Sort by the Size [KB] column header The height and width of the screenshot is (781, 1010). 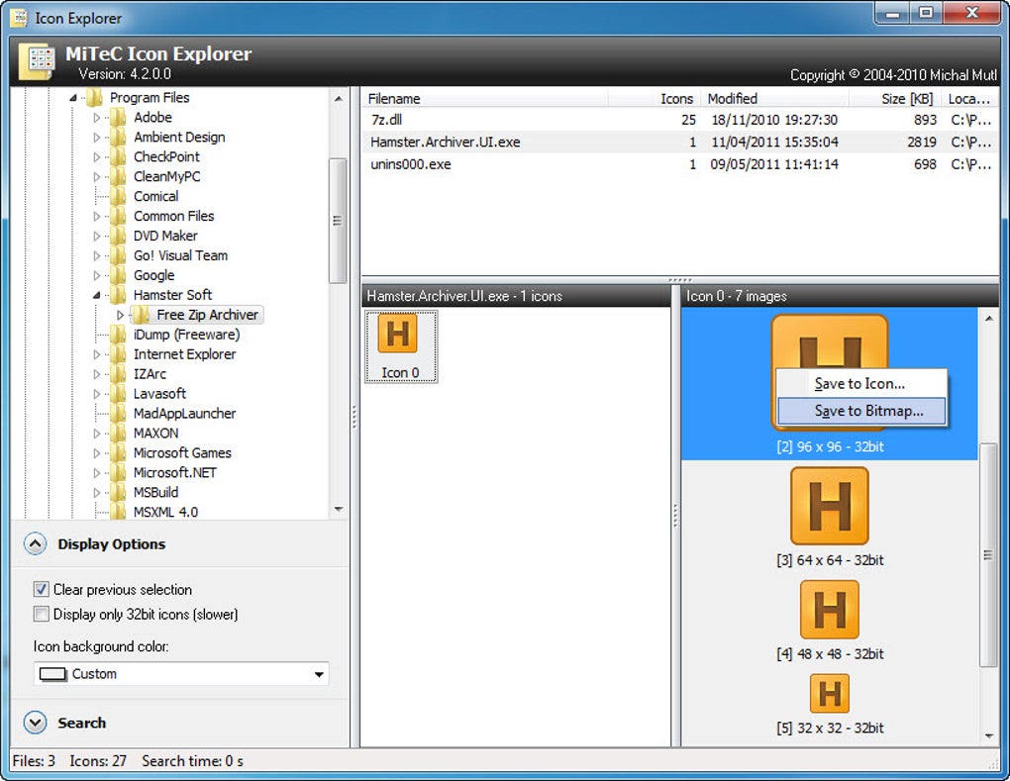pyautogui.click(x=895, y=99)
